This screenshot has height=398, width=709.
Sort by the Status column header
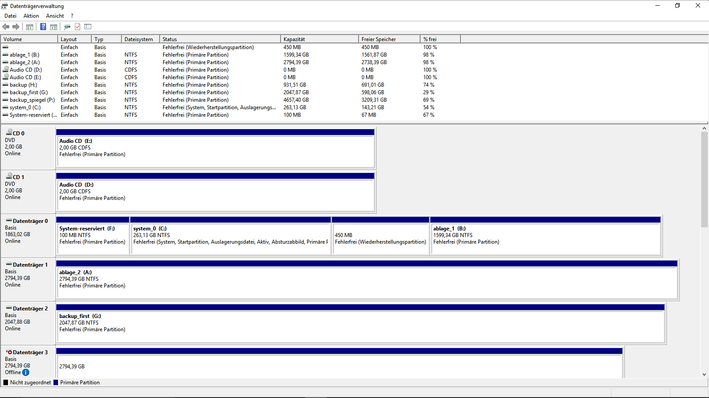click(220, 39)
